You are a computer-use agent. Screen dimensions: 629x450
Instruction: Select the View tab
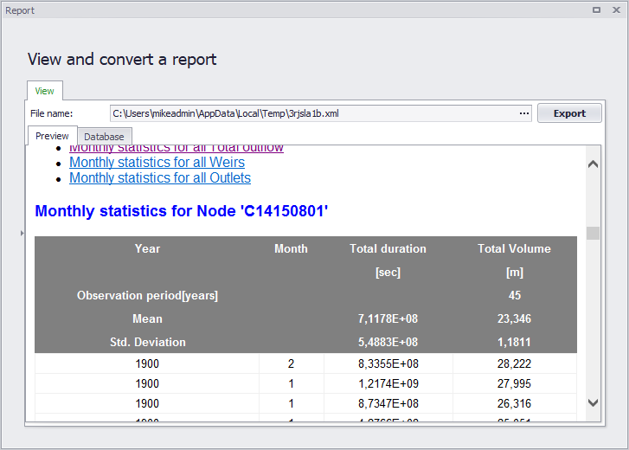tap(44, 91)
